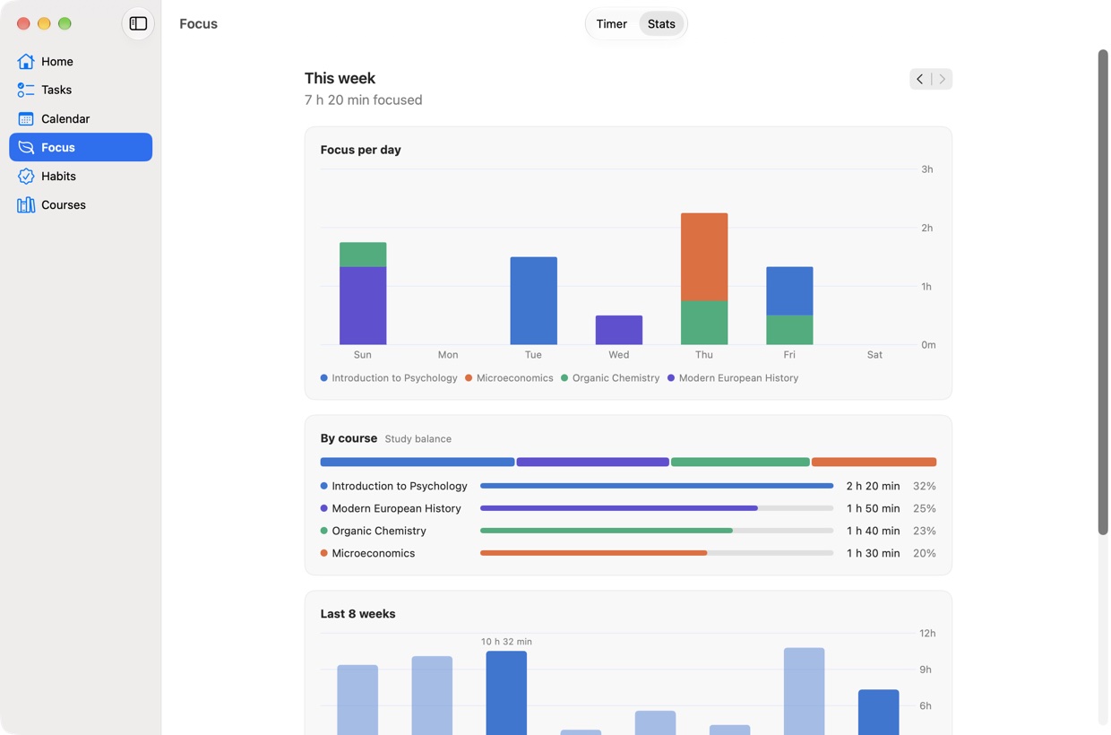
Task: Click the Introduction to Psychology row in By course
Action: [x=628, y=486]
